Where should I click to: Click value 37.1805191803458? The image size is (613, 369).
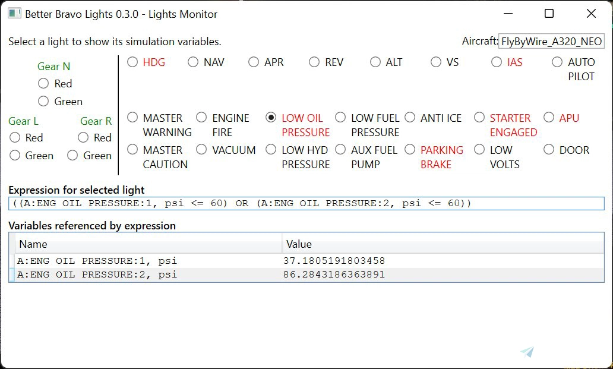(x=334, y=261)
